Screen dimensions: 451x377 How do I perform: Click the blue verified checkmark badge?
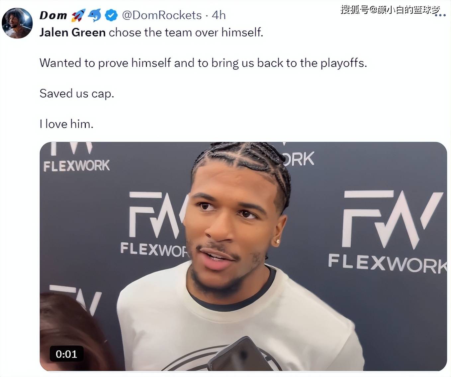tap(111, 15)
